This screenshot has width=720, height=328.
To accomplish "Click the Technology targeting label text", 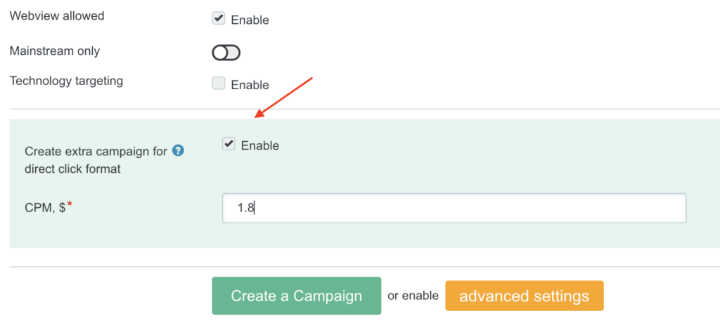I will click(x=66, y=81).
